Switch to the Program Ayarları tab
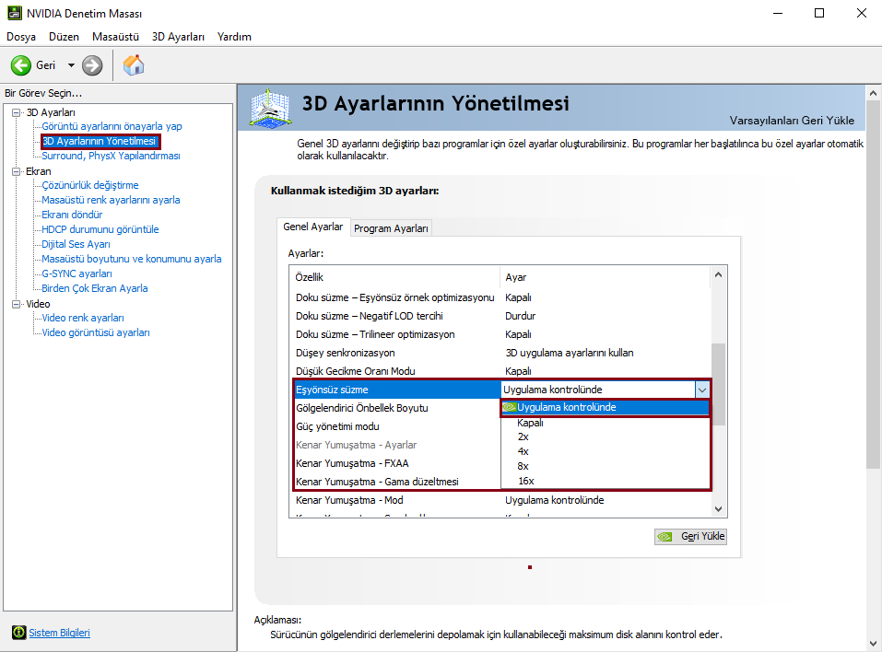Viewport: 882px width, 652px height. (x=391, y=228)
